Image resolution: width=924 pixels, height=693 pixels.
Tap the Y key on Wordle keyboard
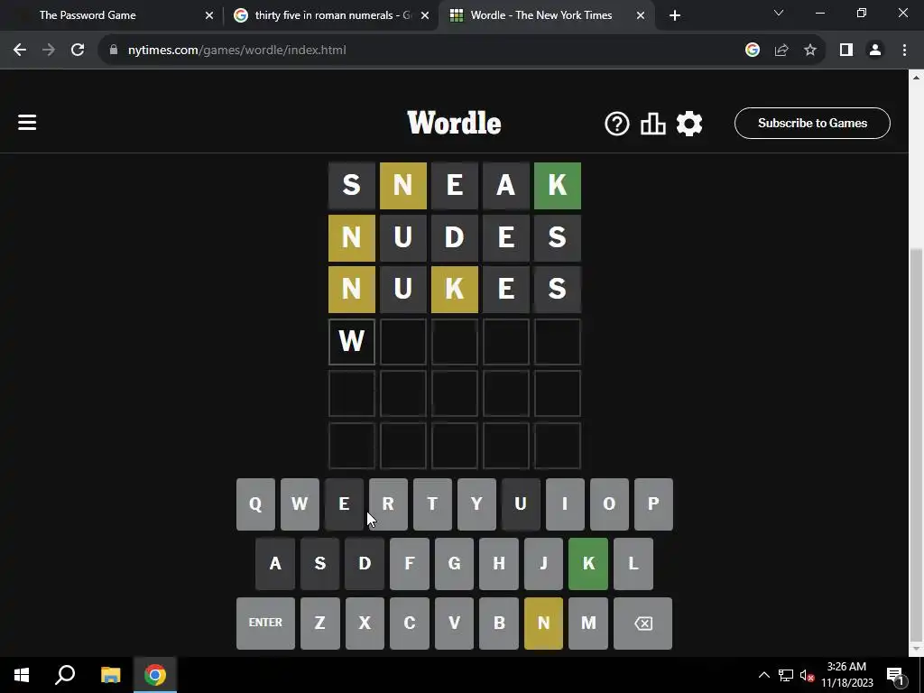(x=476, y=504)
